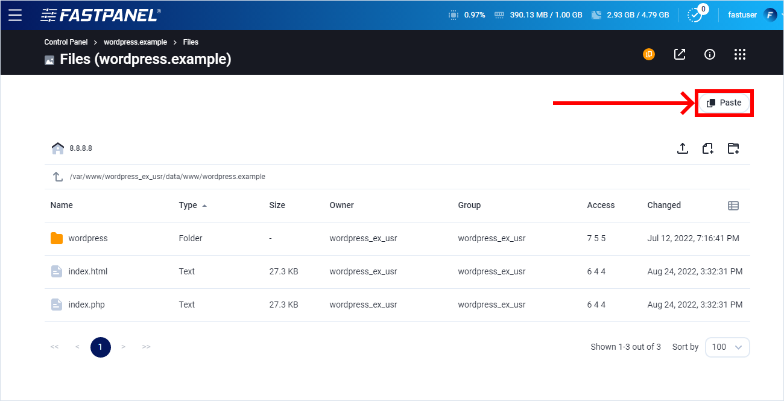This screenshot has width=784, height=401.
Task: Click owner wordpress_ex_usr in wordpress row
Action: [x=363, y=238]
